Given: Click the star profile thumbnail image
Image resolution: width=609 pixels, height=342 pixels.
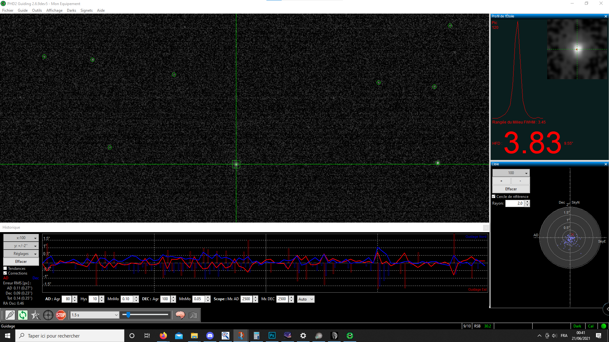Looking at the screenshot, I should coord(577,49).
